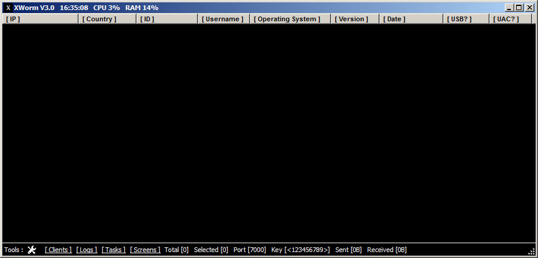Image resolution: width=538 pixels, height=258 pixels.
Task: Sort by the Version column
Action: tap(355, 19)
